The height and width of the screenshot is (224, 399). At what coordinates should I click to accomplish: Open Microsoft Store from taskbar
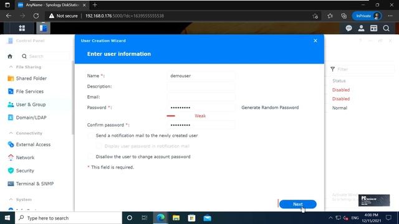191,218
